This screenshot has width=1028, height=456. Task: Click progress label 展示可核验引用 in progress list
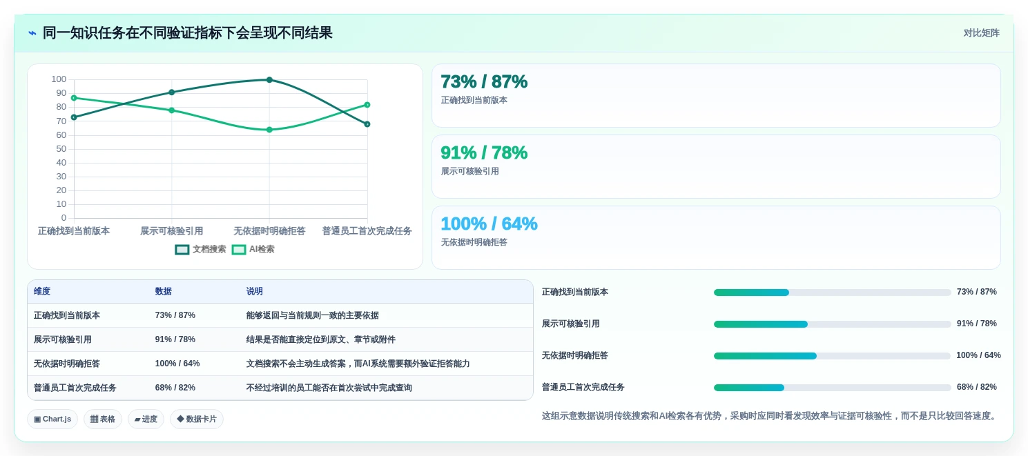tap(571, 324)
